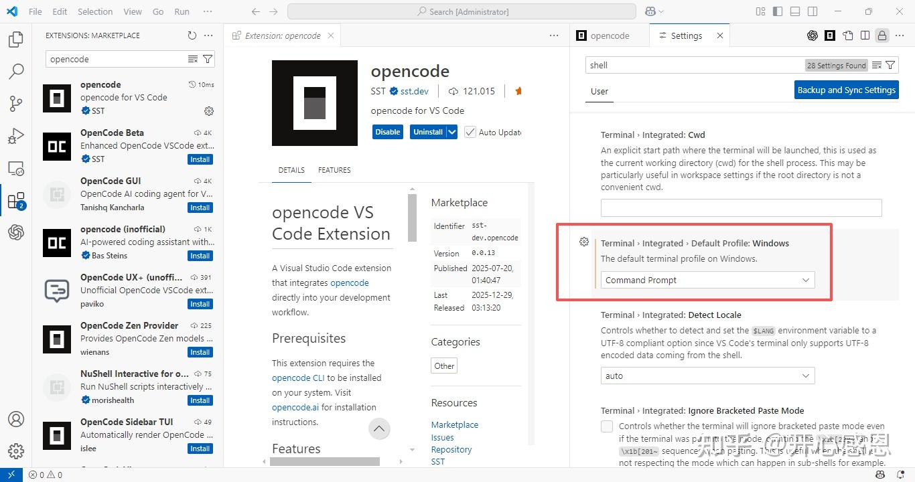Install the OpenCode Beta extension
Viewport: 915px width, 482px height.
[200, 159]
